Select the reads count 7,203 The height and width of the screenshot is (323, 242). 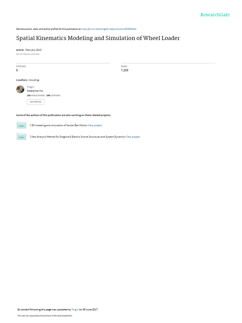pos(124,70)
